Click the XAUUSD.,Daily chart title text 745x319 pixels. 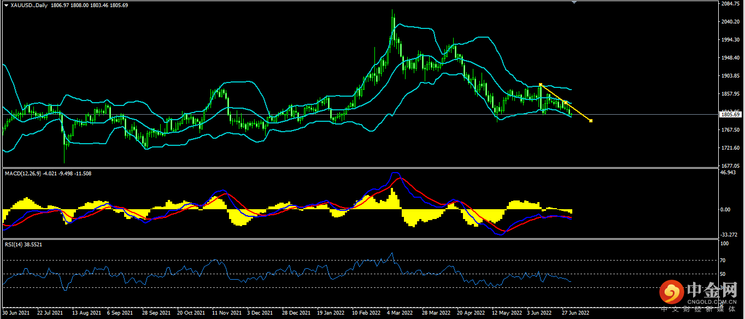point(29,5)
